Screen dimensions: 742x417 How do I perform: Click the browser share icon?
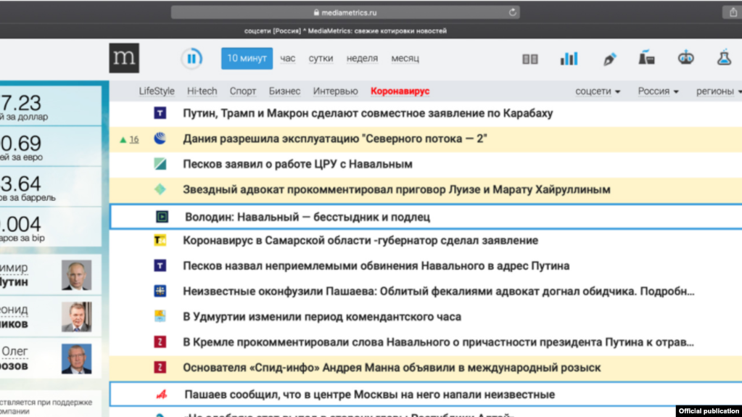(x=733, y=12)
